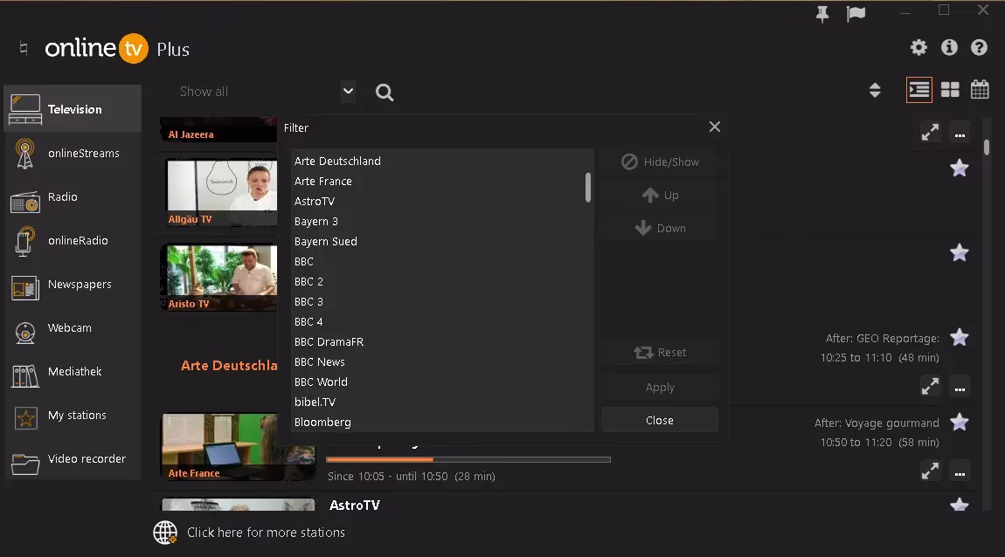Dismiss Filter dialog with the X icon
The image size is (1005, 557).
pos(715,127)
